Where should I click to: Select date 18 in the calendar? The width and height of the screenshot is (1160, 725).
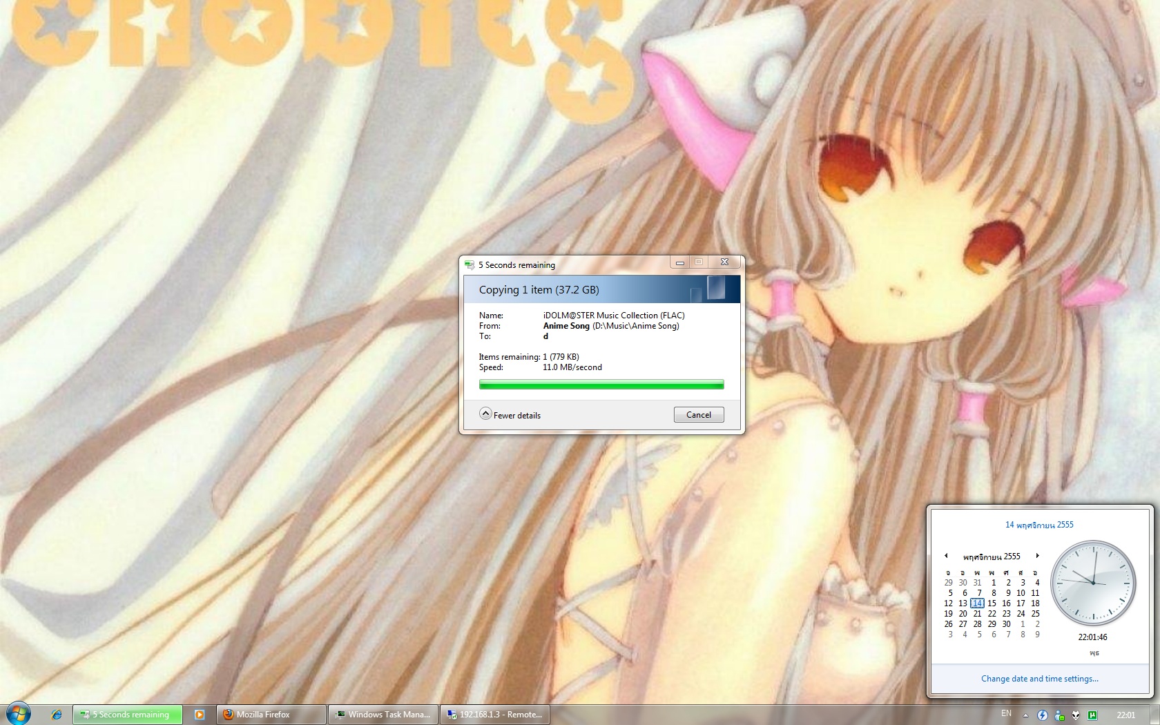(1035, 603)
